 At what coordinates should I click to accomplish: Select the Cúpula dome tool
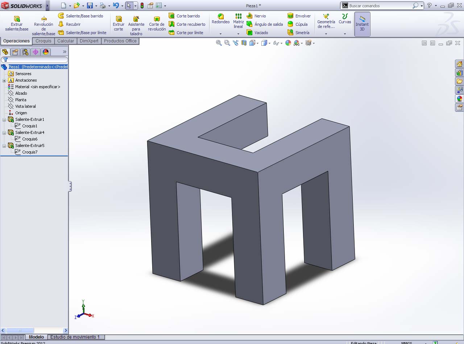pyautogui.click(x=298, y=24)
